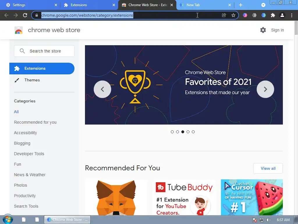Share this page via the share icon
Image resolution: width=298 pixels, height=224 pixels.
(224, 15)
